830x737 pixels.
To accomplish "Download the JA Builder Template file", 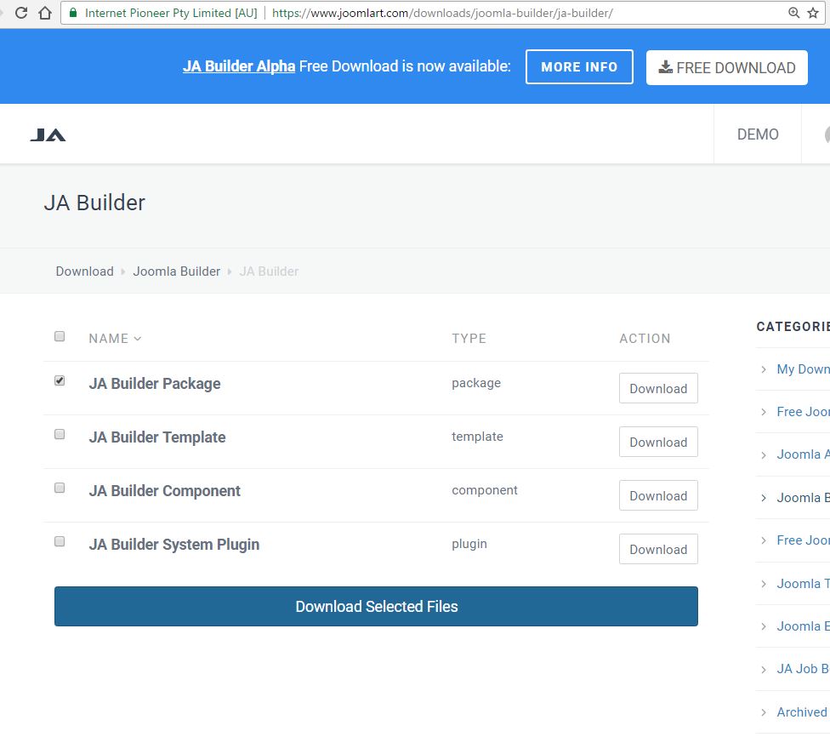I will tap(658, 442).
